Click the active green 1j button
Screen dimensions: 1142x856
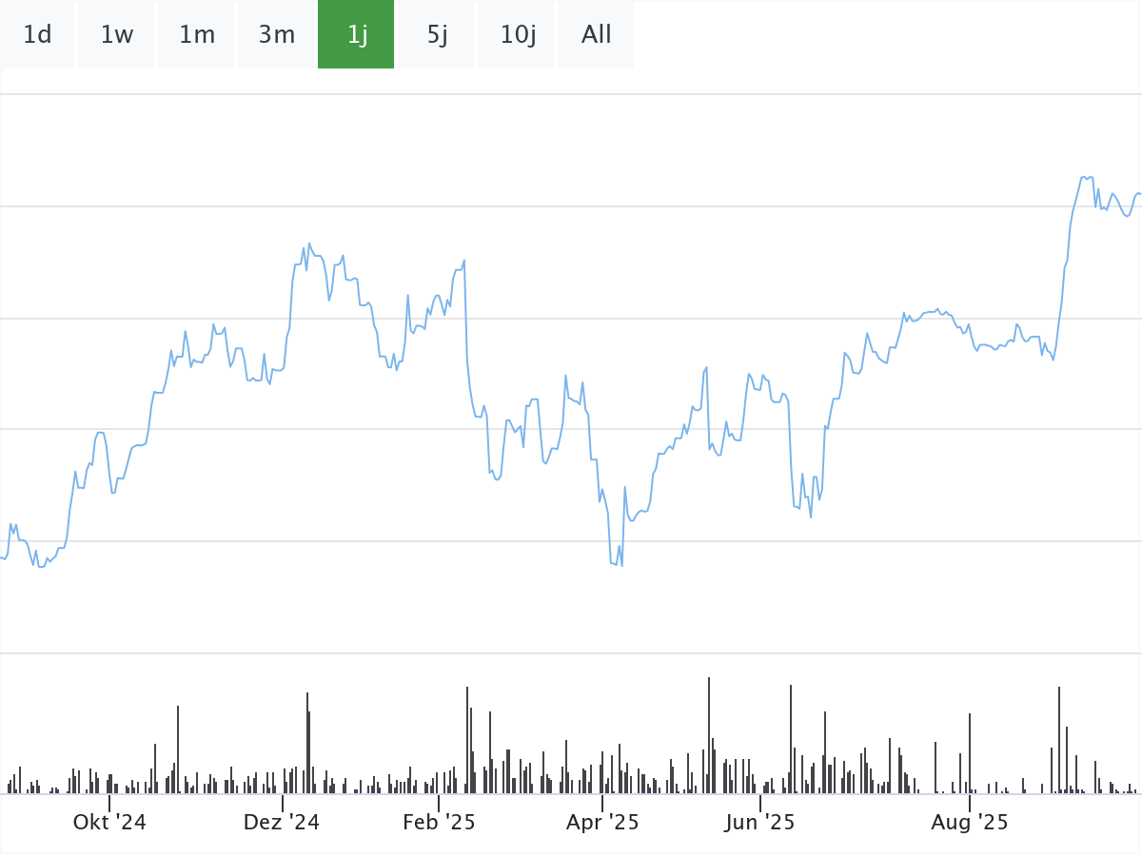[x=357, y=35]
